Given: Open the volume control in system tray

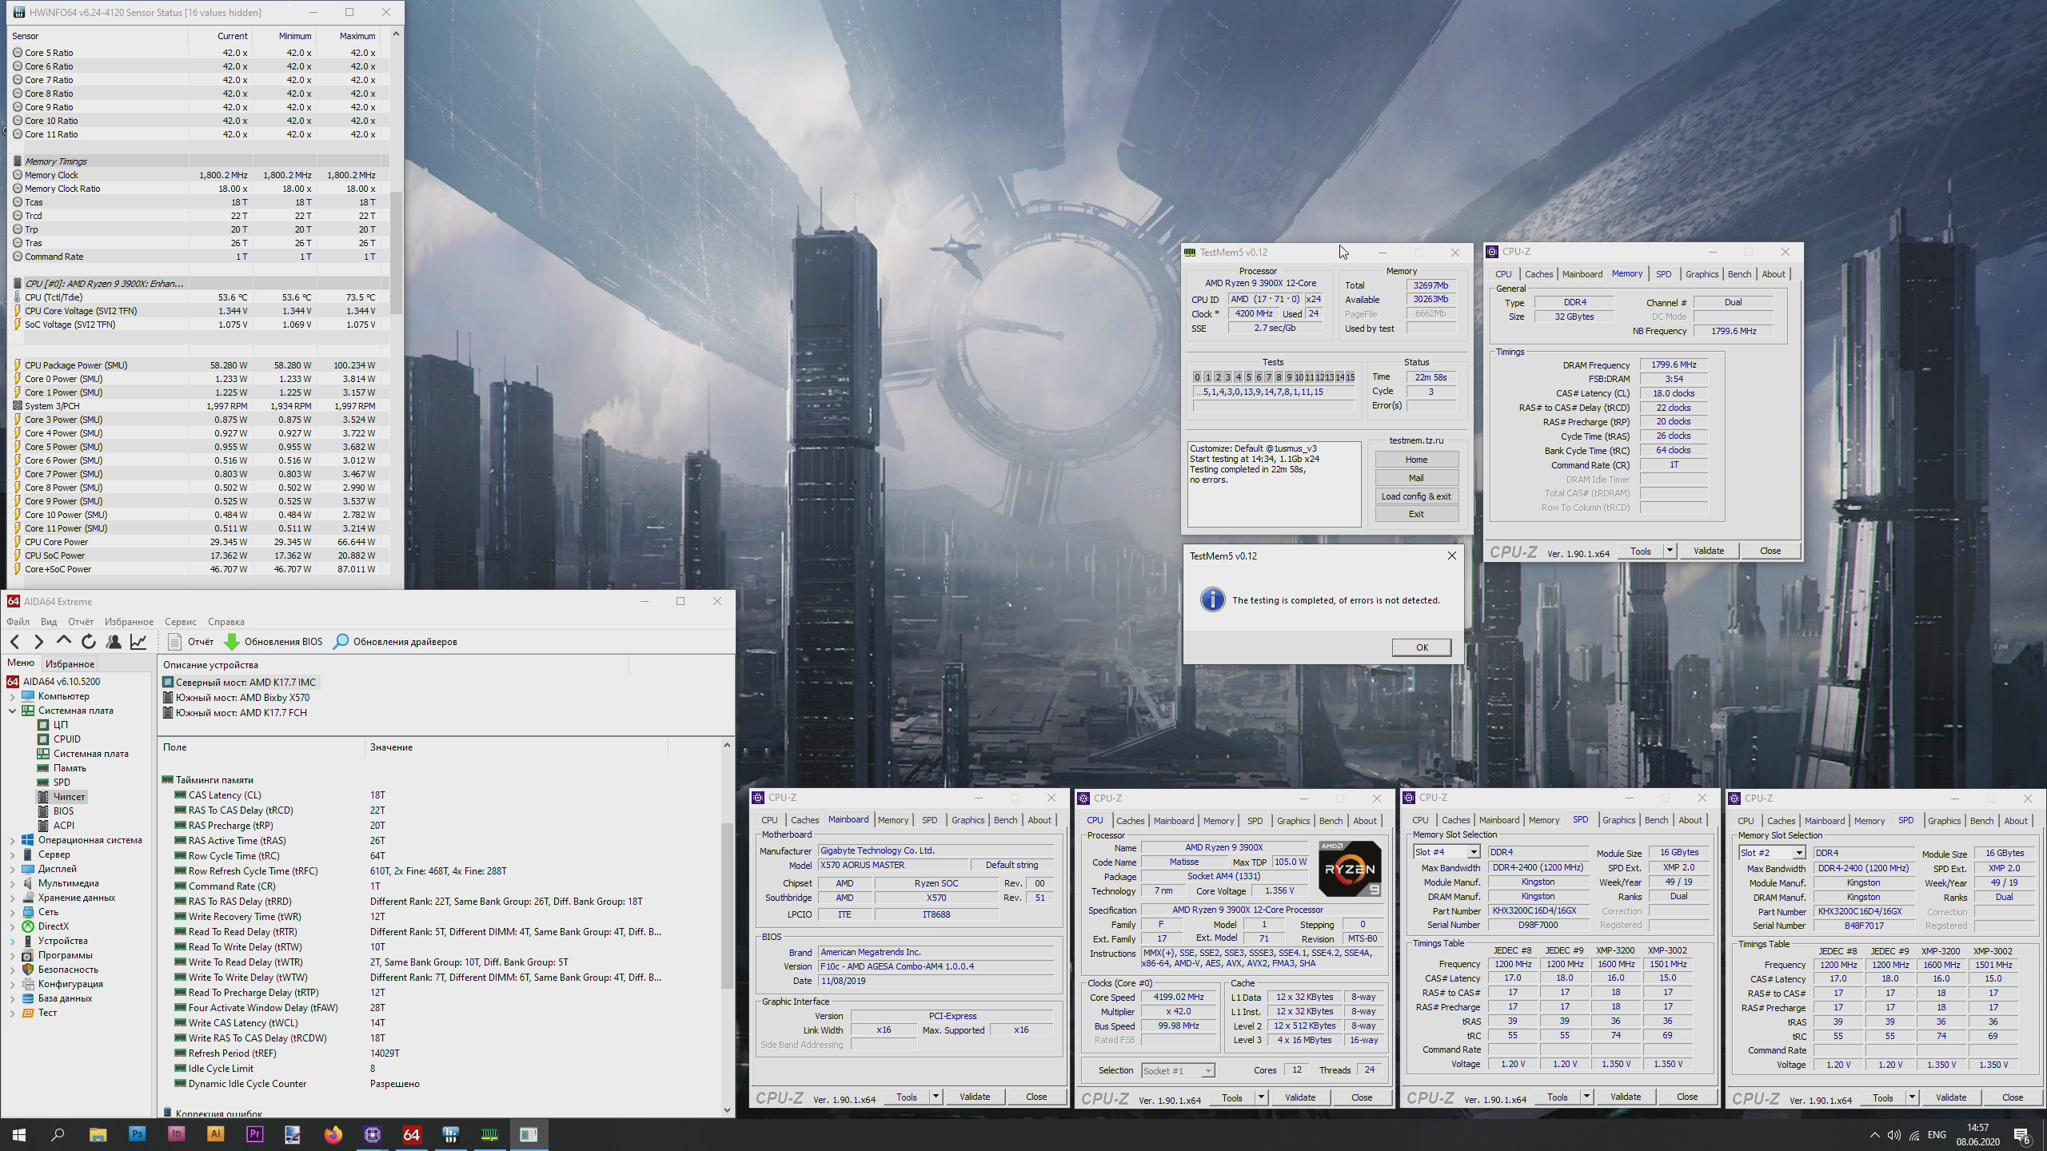Looking at the screenshot, I should (x=1893, y=1134).
